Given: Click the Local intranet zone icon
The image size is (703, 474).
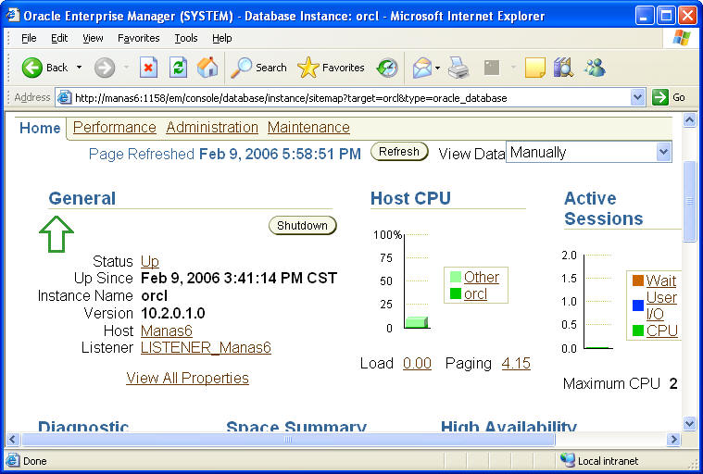Looking at the screenshot, I should point(567,460).
